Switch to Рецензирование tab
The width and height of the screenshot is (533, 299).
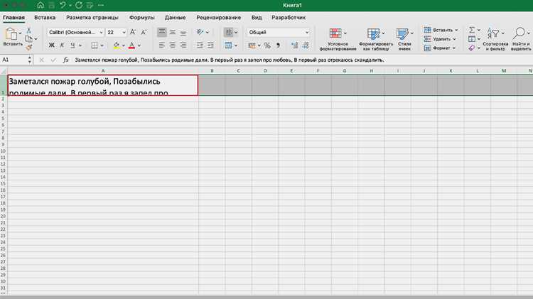(x=219, y=17)
